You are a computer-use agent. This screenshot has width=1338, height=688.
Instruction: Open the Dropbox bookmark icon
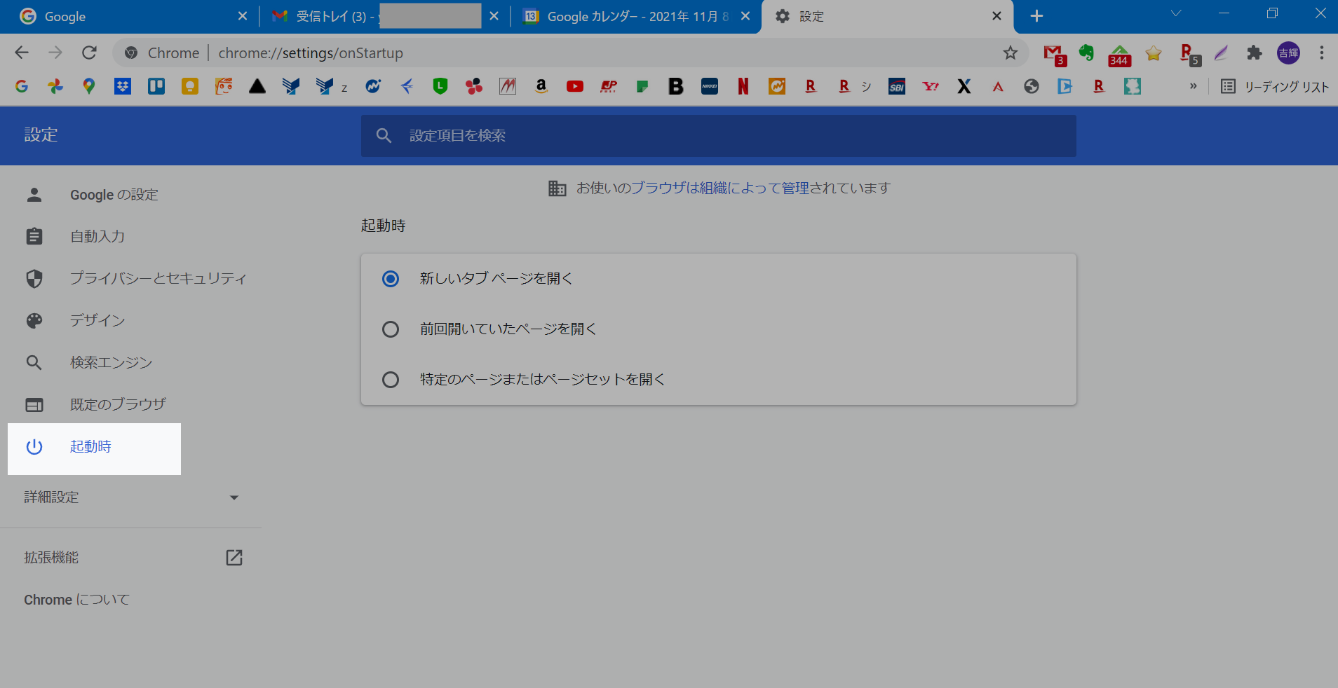point(123,86)
